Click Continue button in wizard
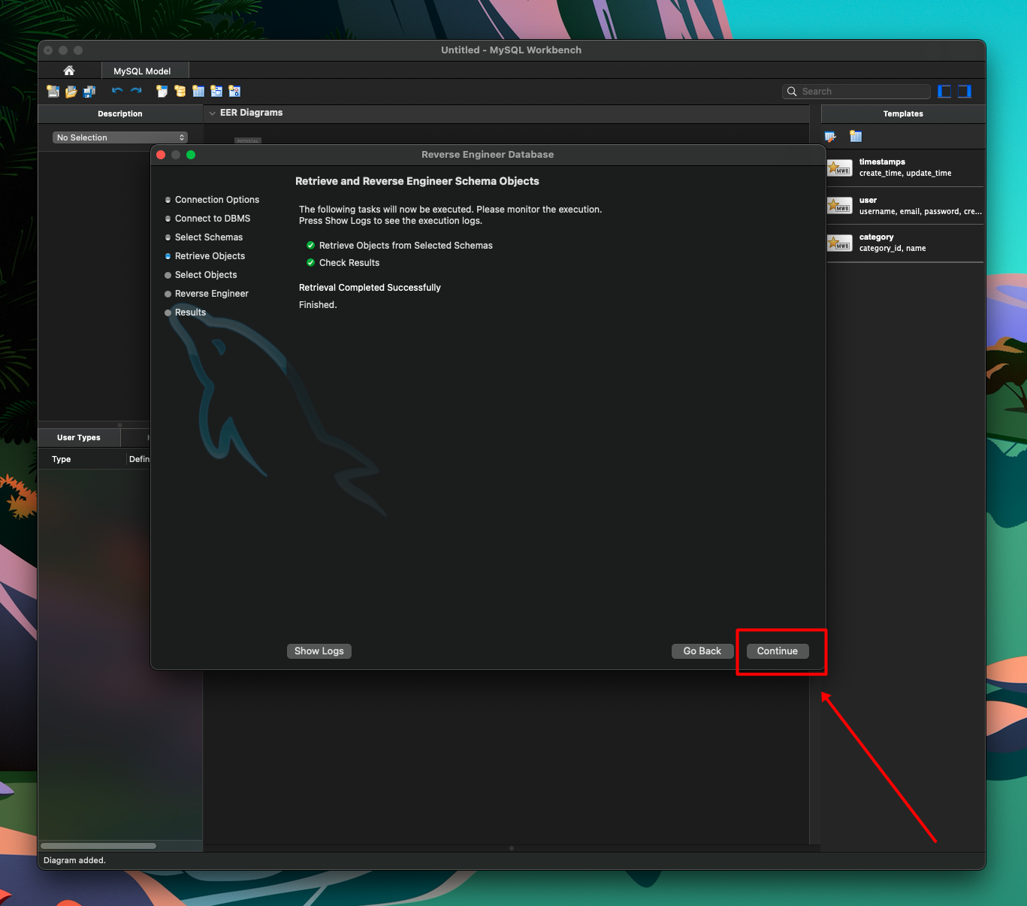Image resolution: width=1027 pixels, height=906 pixels. (778, 651)
